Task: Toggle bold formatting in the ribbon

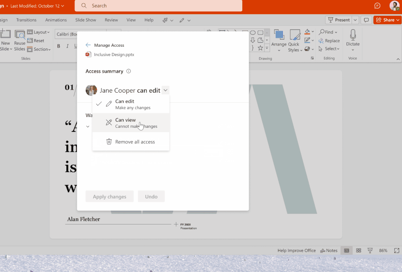Action: tap(58, 46)
